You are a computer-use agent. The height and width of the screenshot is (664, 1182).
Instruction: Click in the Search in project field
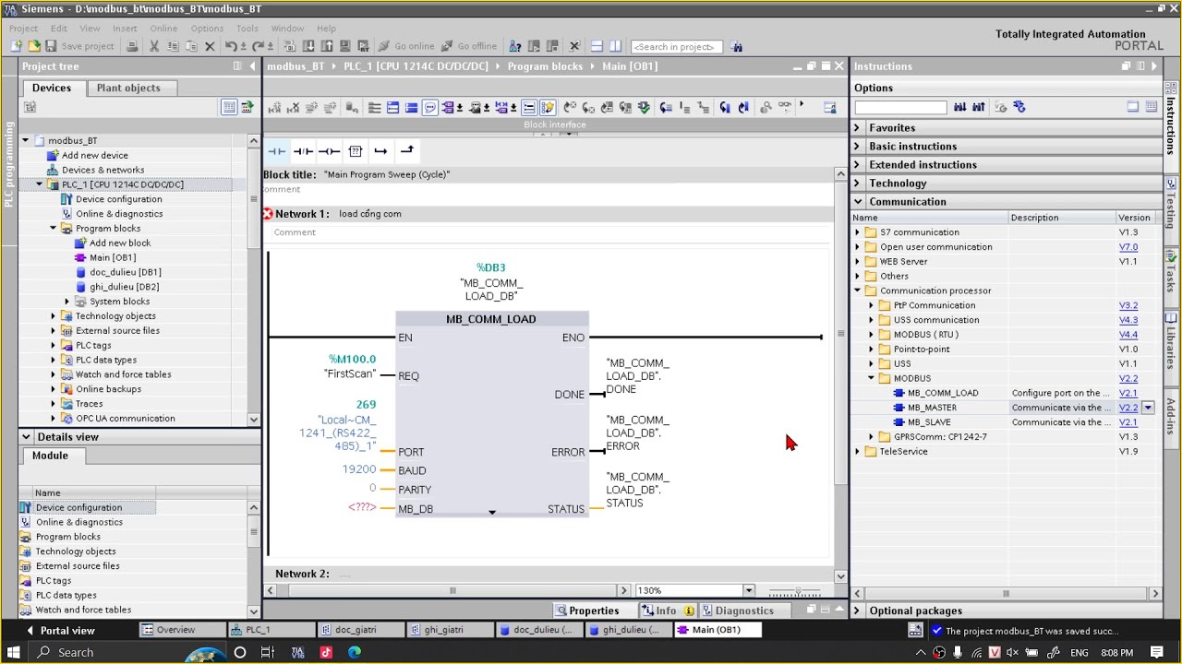pos(676,46)
